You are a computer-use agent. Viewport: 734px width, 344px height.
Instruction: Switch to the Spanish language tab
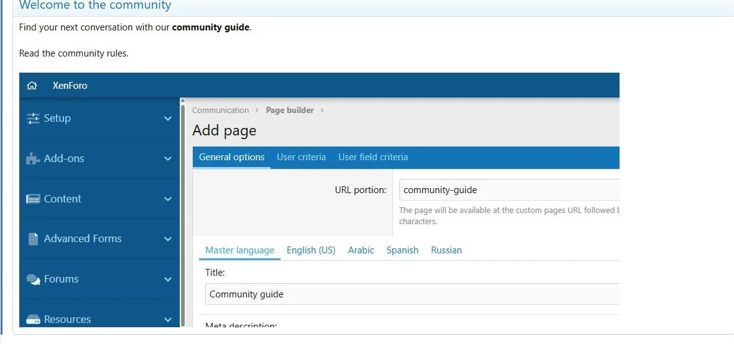click(402, 250)
